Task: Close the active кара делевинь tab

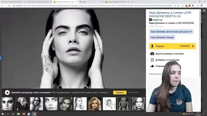Action: point(76,2)
